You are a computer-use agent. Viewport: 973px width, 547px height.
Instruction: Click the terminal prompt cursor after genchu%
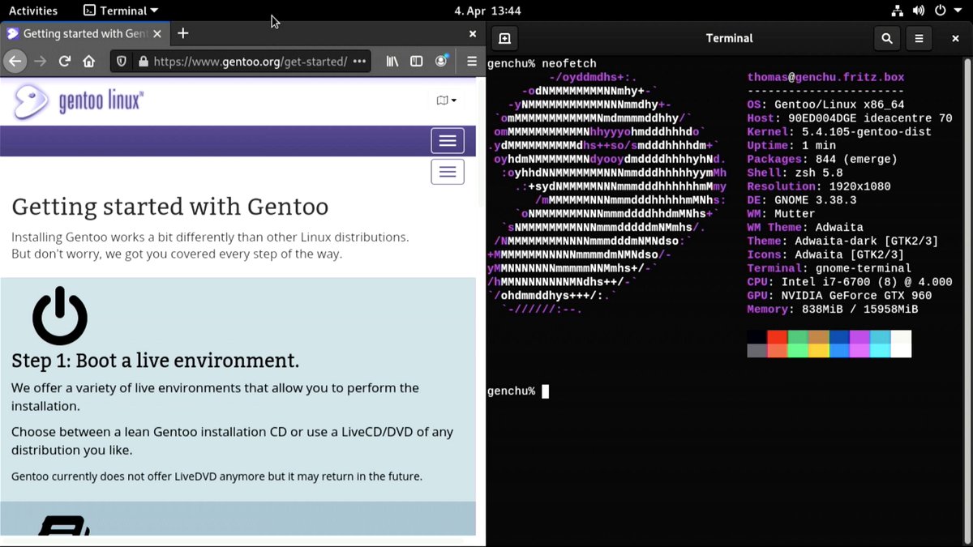(x=545, y=391)
